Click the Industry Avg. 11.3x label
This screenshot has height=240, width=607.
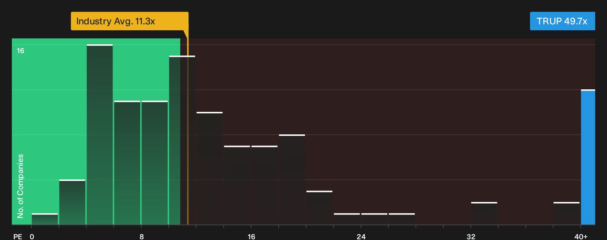tap(130, 21)
